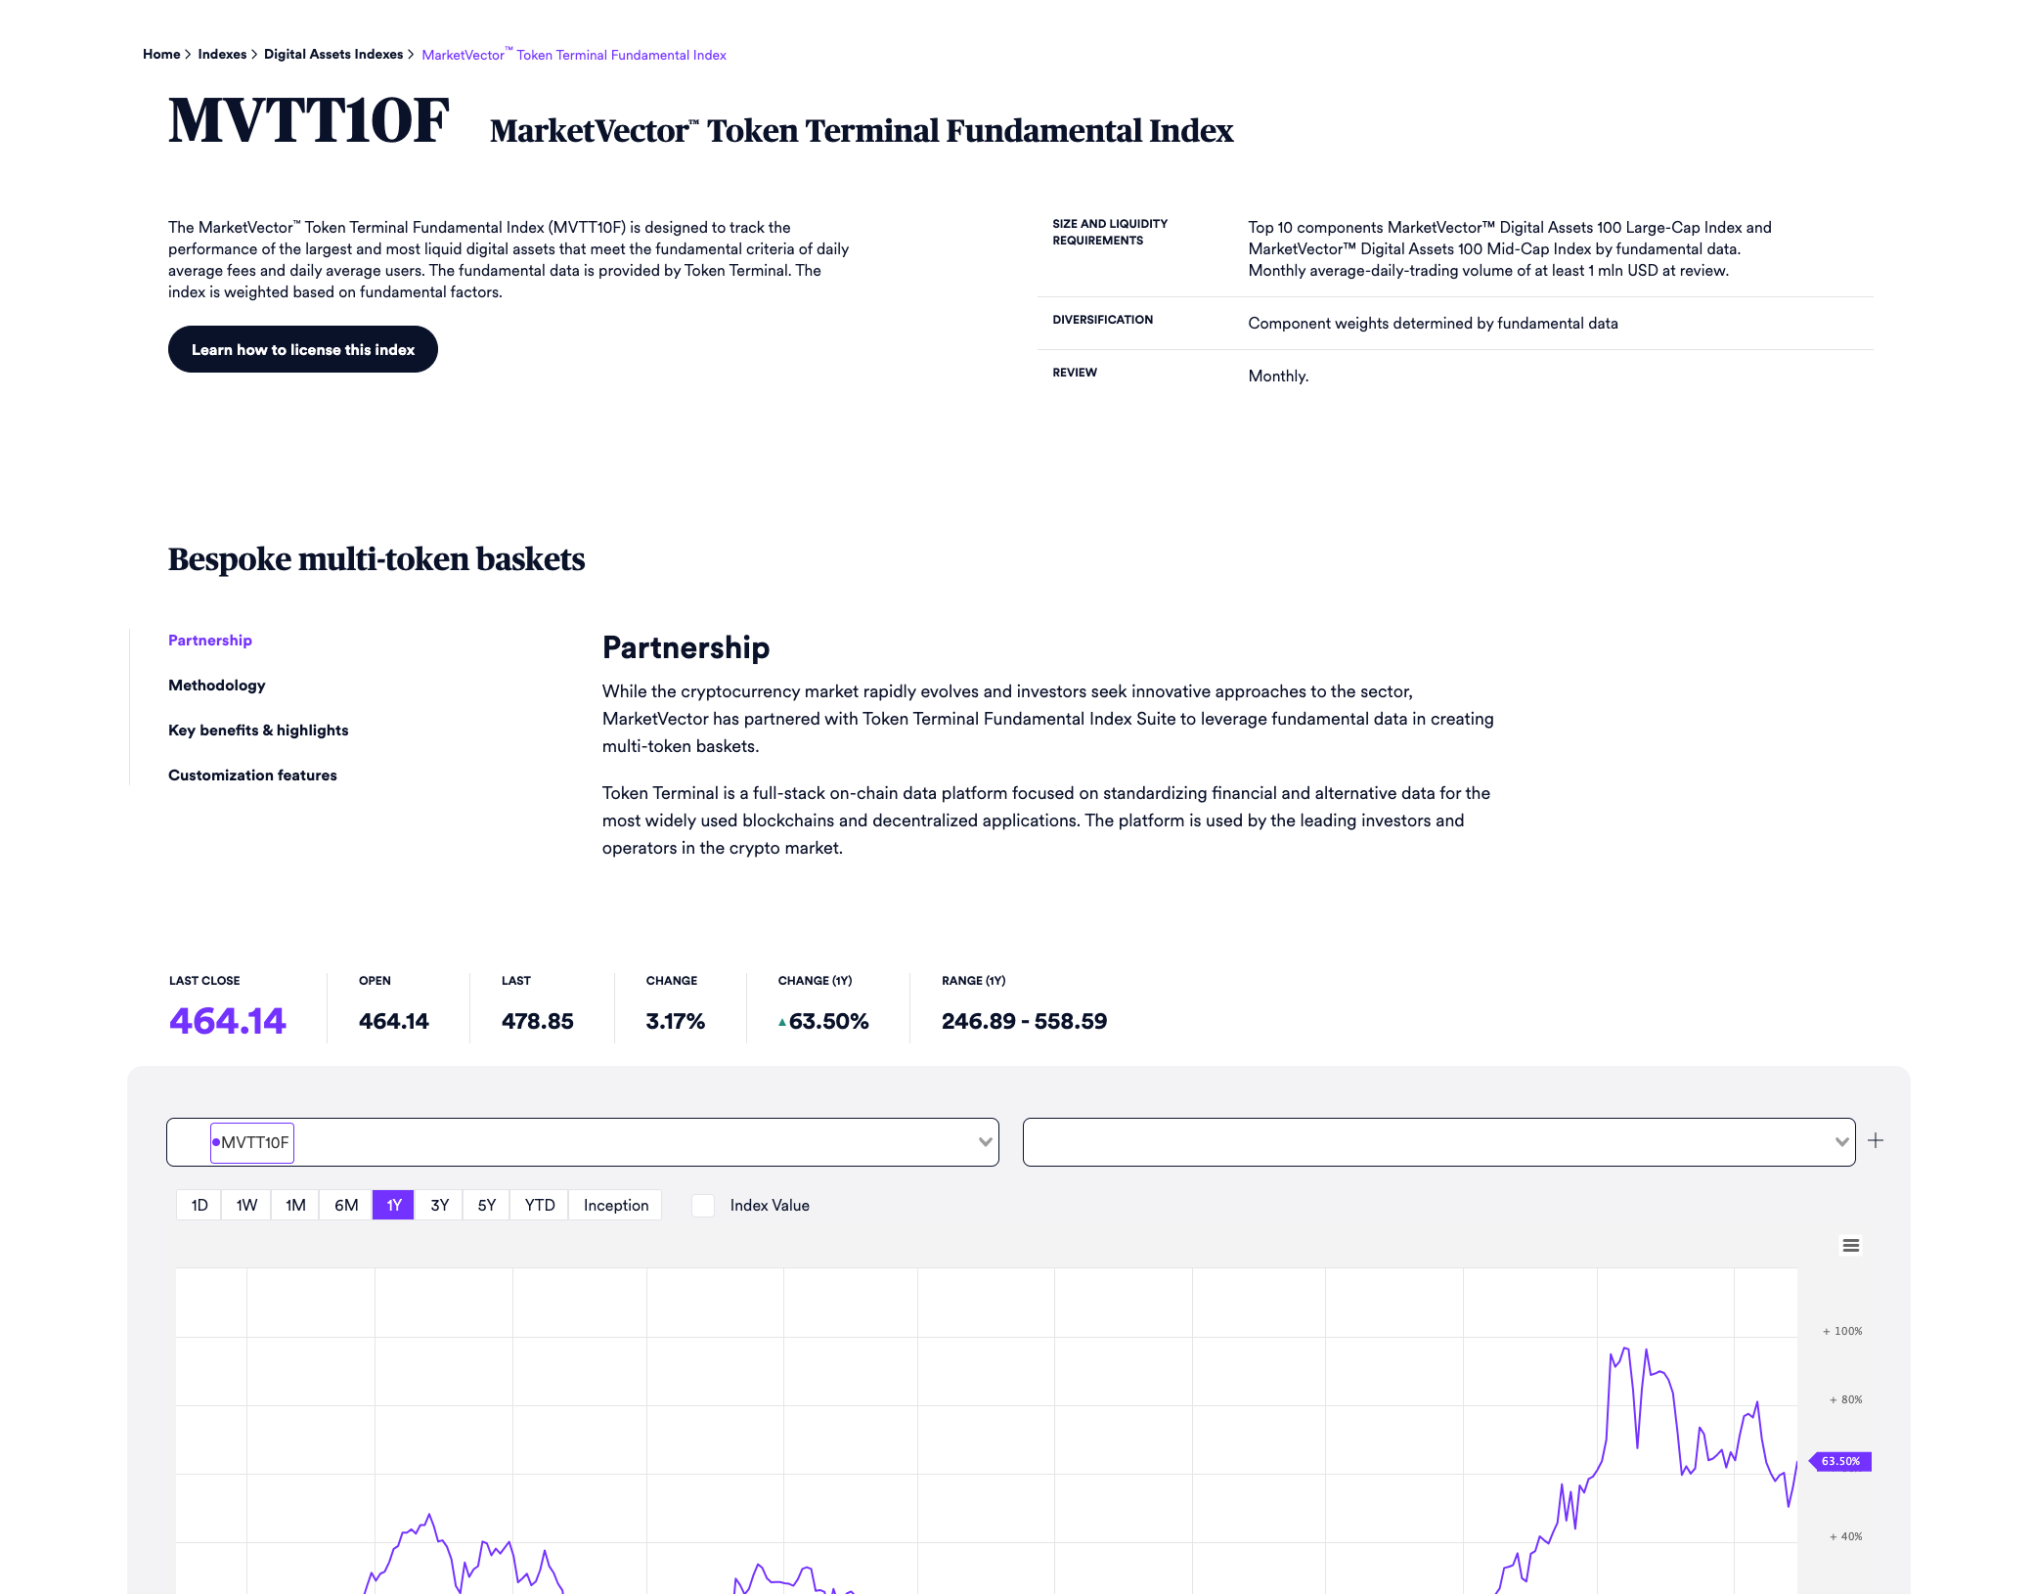The height and width of the screenshot is (1594, 2034).
Task: Open Customization features section
Action: click(x=252, y=775)
